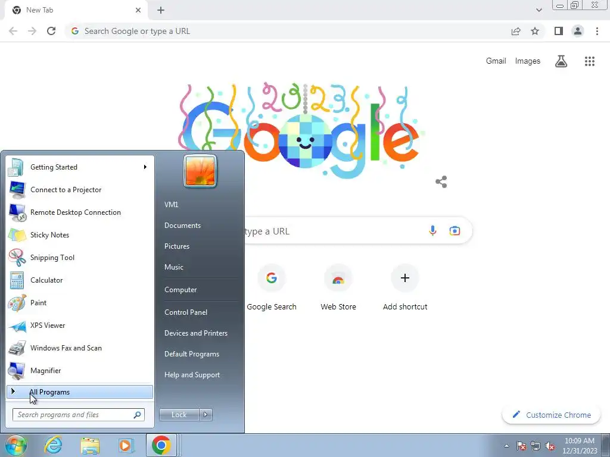Click the taskbar clock showing 10:09 AM
This screenshot has width=610, height=457.
580,446
